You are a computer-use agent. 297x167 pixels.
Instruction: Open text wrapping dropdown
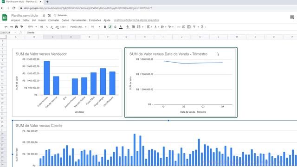coord(163,27)
